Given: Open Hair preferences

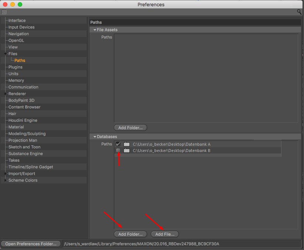Looking at the screenshot, I should click(12, 114).
